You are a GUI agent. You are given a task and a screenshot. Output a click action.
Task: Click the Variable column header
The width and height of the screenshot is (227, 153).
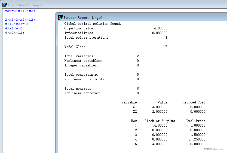pos(129,102)
